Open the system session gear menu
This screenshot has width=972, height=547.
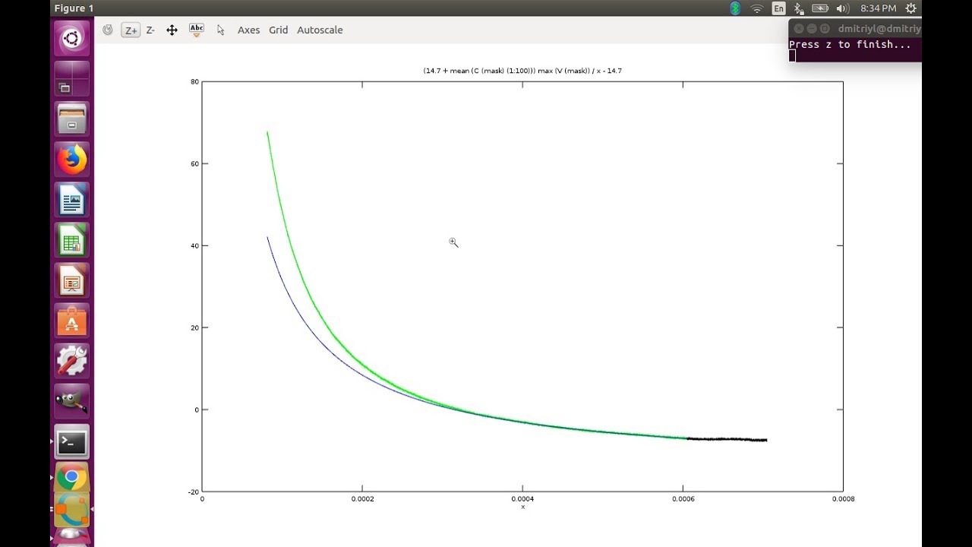pos(911,8)
